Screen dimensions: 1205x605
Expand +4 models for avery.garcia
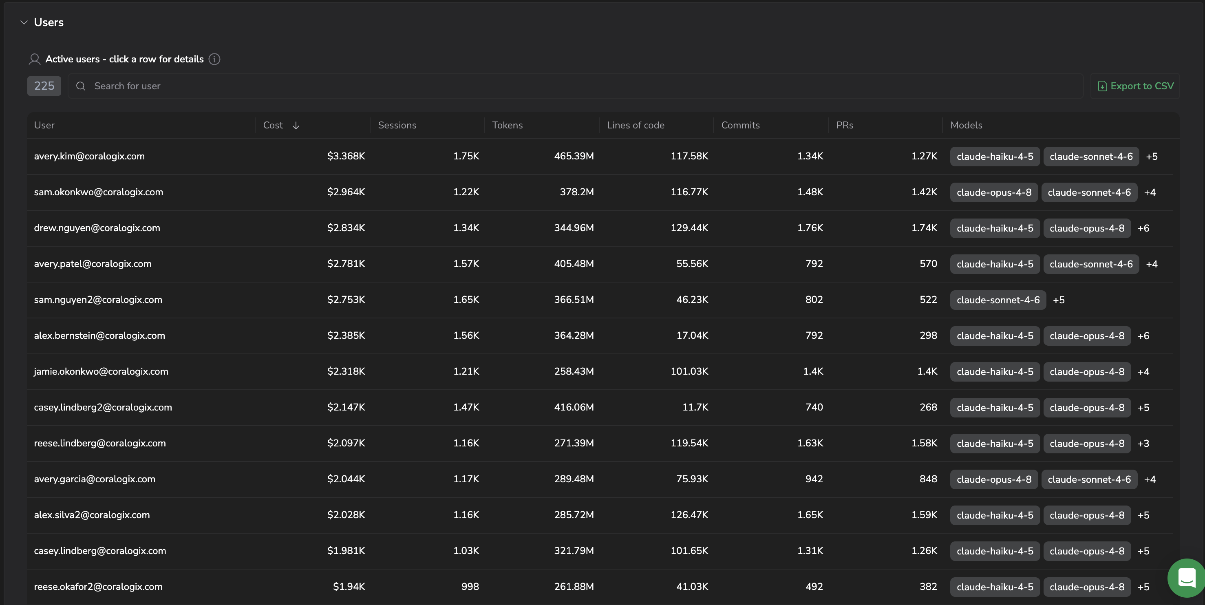point(1150,479)
